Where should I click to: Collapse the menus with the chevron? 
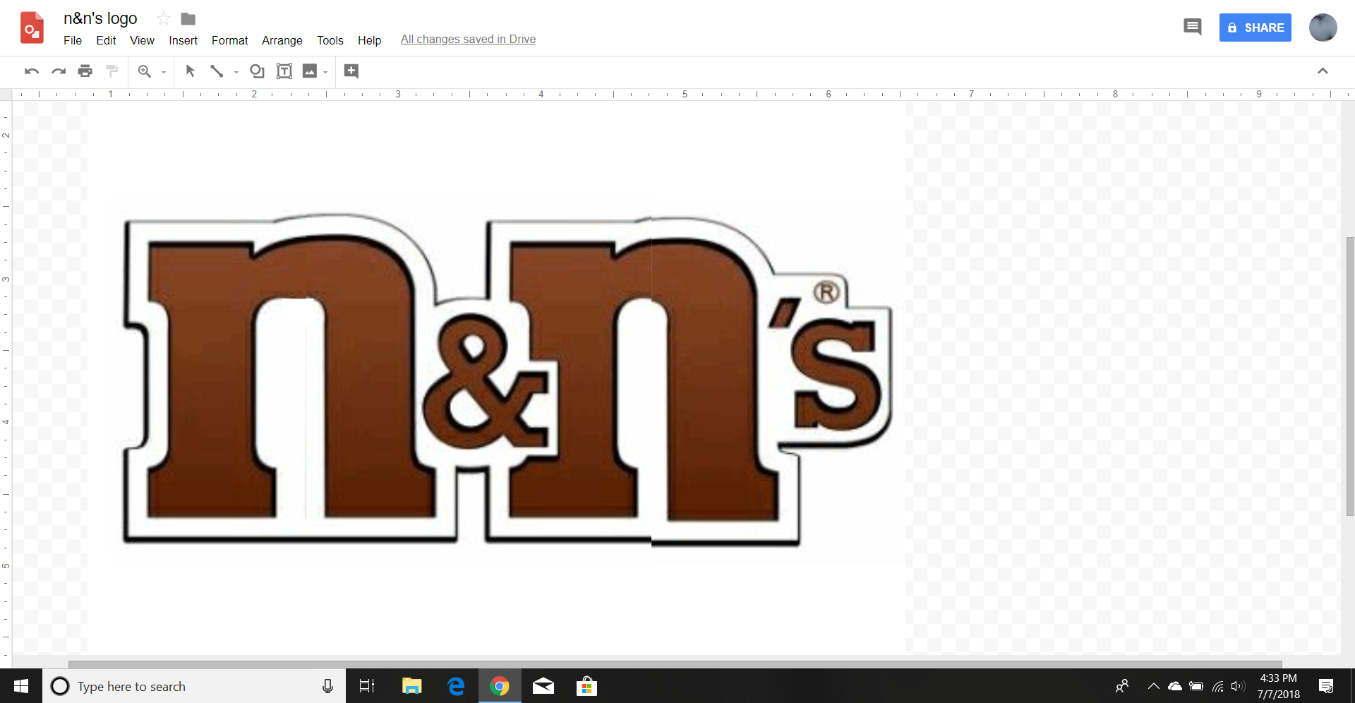click(1323, 71)
